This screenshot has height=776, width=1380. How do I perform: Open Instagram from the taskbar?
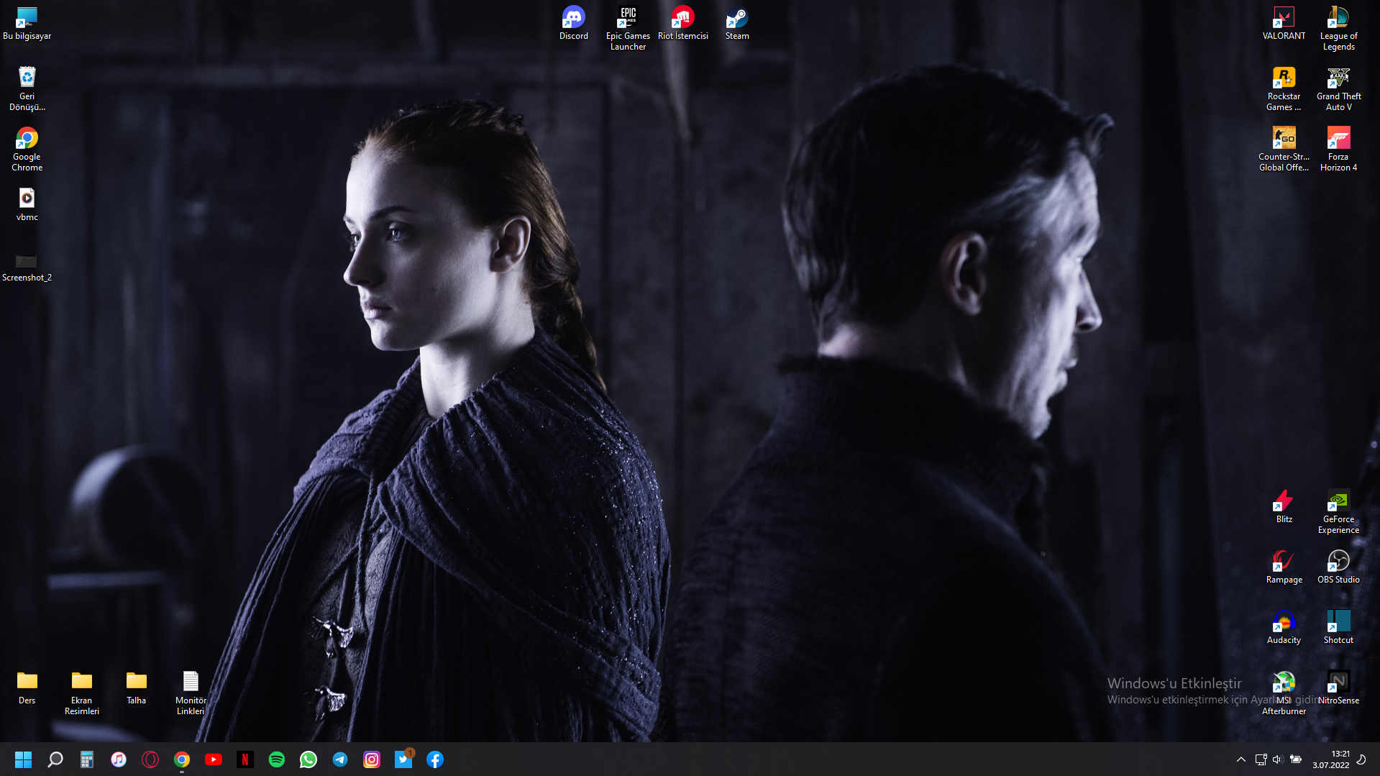[372, 759]
